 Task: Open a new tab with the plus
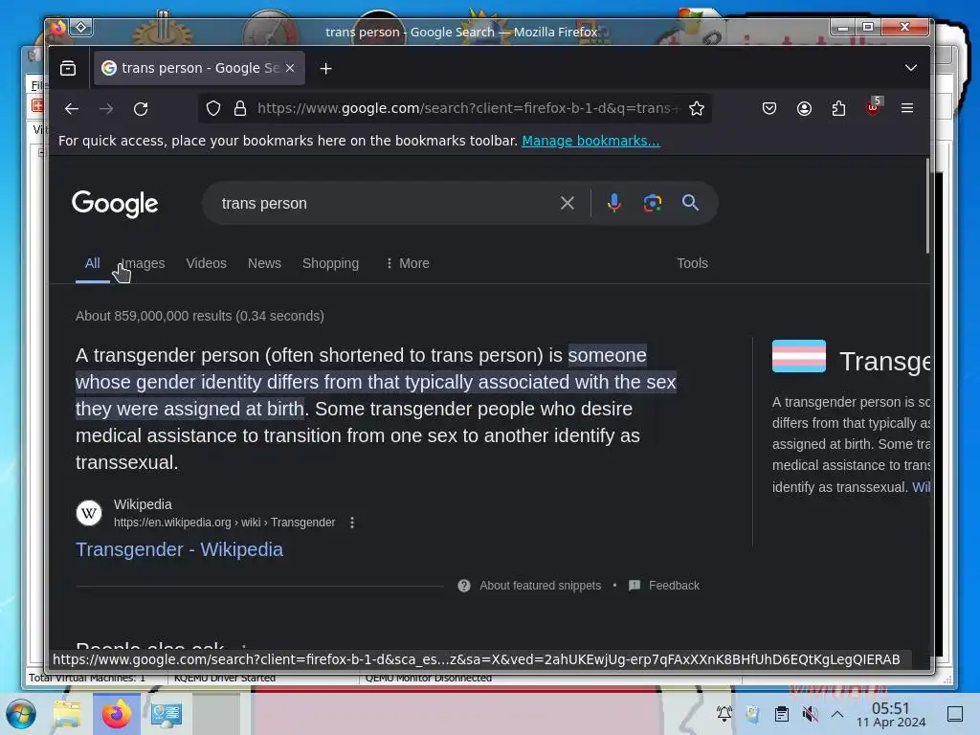tap(325, 68)
